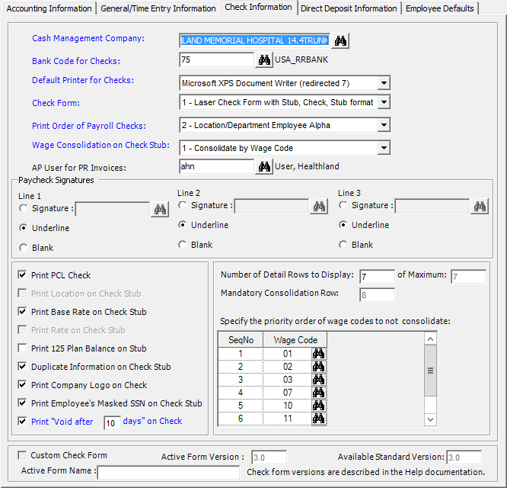507x488 pixels.
Task: Click the Default Printer for Checks label
Action: tap(83, 80)
